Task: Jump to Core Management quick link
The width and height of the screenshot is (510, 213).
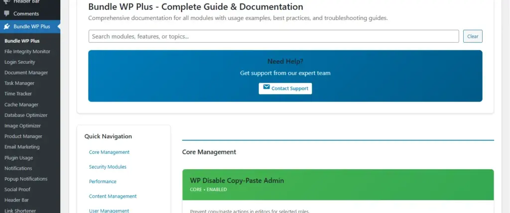Action: coord(109,152)
